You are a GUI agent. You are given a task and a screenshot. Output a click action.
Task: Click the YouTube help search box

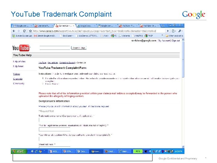[x=55, y=48]
